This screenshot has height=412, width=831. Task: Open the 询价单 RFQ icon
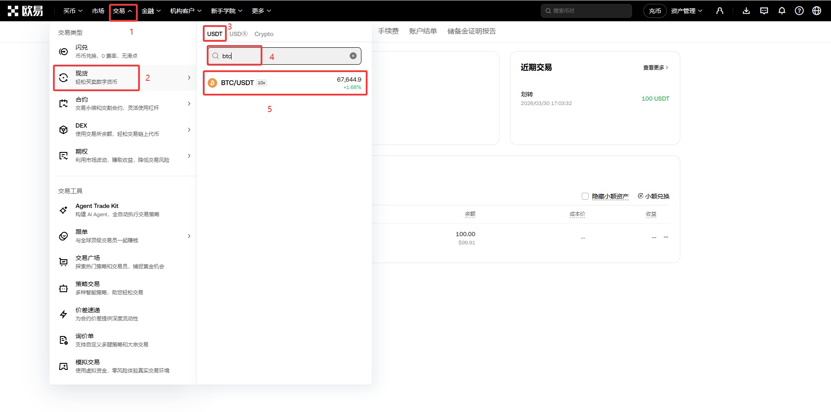[63, 340]
